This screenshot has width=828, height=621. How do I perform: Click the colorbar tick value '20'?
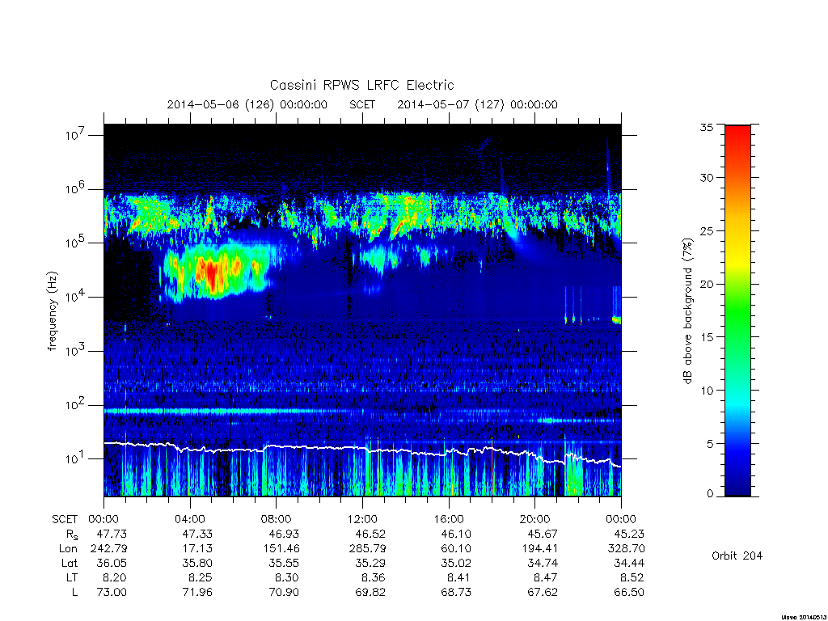[706, 284]
